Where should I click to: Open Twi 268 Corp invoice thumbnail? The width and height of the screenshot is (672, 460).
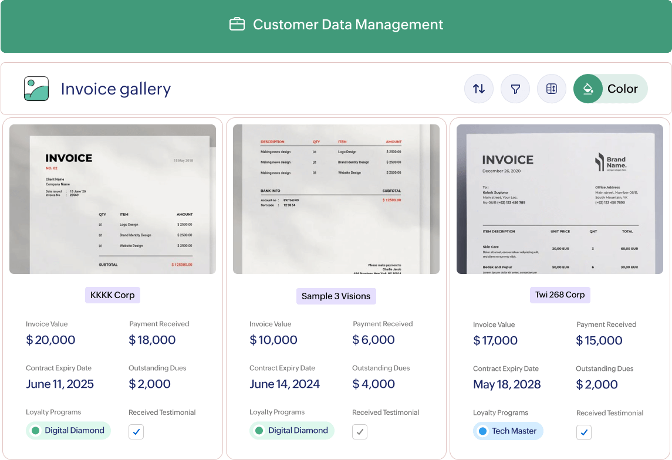560,199
